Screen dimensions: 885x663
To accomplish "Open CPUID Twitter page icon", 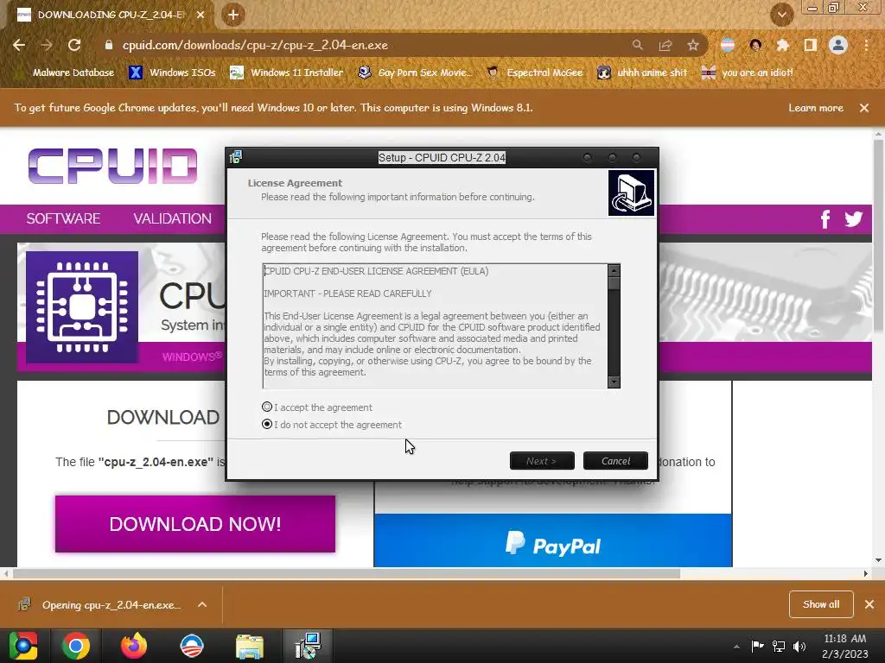I will pyautogui.click(x=853, y=218).
